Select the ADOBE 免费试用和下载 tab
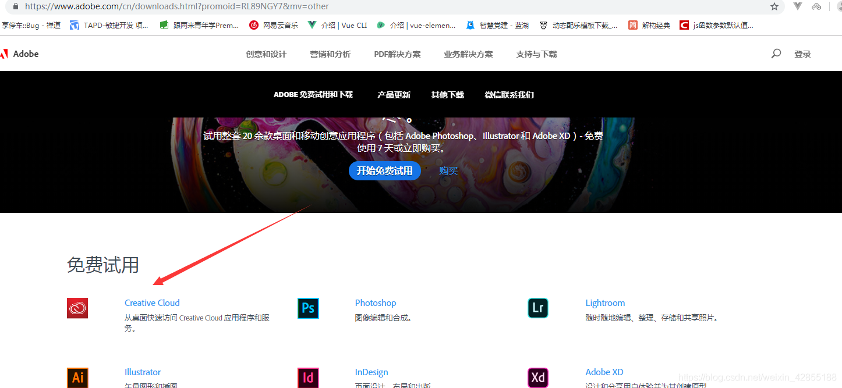842x388 pixels. click(313, 94)
